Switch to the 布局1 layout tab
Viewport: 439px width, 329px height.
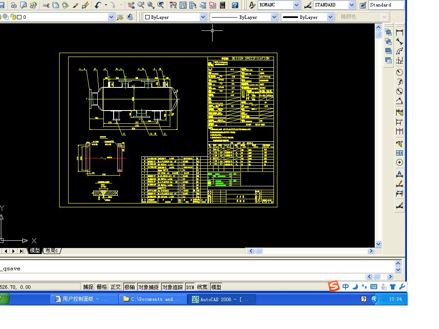coord(52,251)
